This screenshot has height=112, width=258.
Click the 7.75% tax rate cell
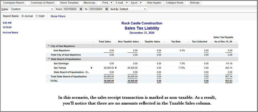(182, 68)
